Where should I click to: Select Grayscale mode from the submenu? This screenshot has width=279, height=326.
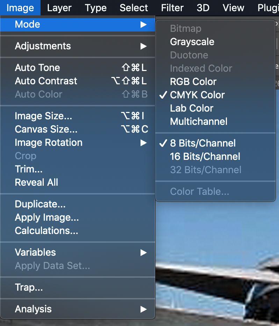tap(192, 42)
